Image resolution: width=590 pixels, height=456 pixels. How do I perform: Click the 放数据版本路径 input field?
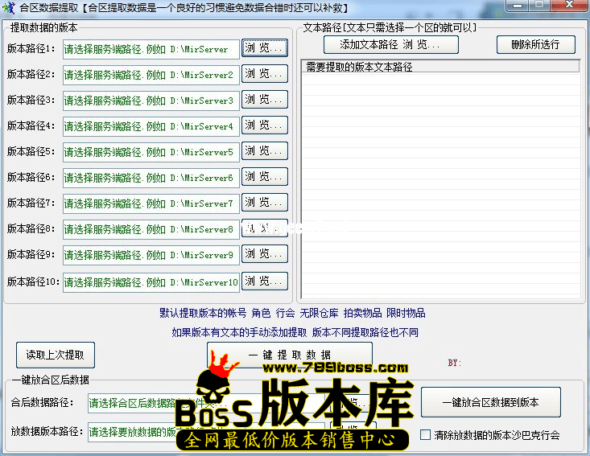(x=206, y=432)
